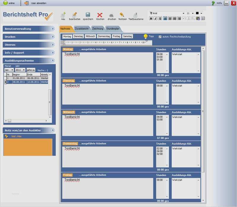Viewport: 237px width, 207px height.
Task: Click the 'Beginn' column header
Action: pos(20,75)
